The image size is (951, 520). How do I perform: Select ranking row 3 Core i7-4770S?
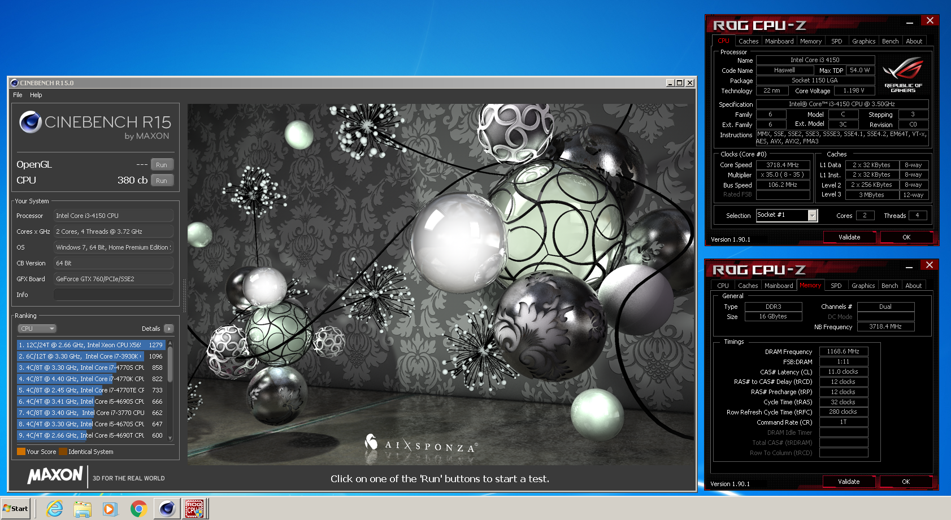tap(91, 368)
